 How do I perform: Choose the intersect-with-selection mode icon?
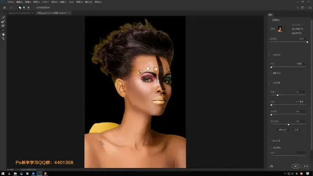29,8
